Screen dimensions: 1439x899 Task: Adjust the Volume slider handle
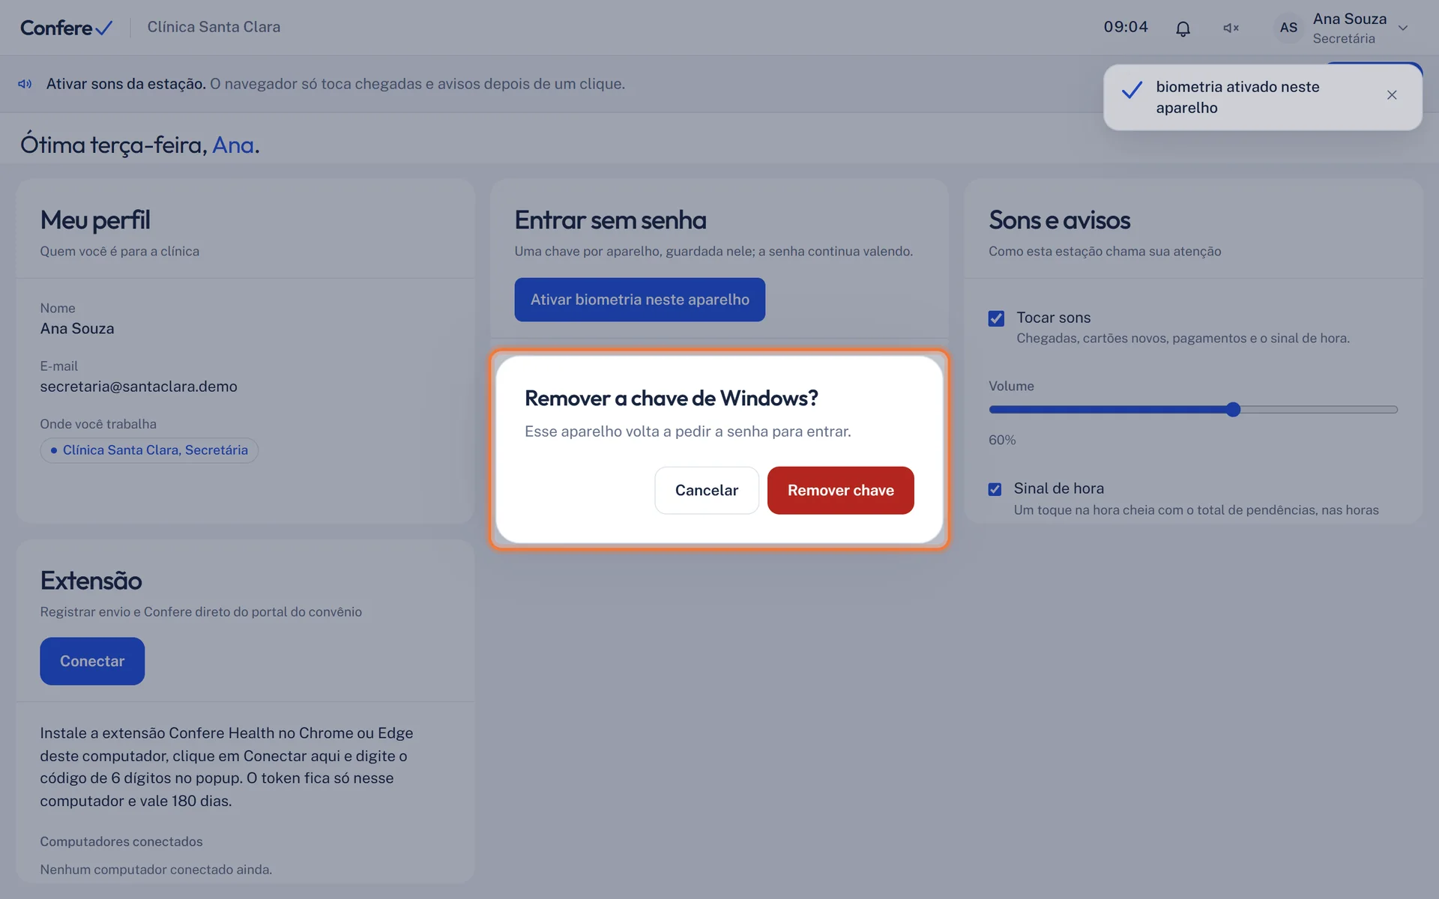[x=1233, y=410]
